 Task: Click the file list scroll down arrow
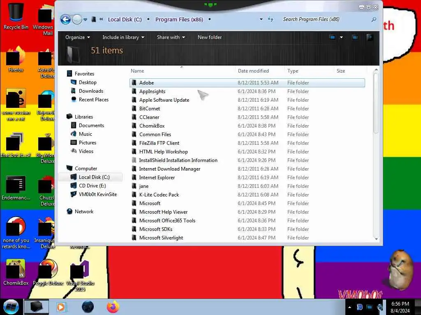click(x=376, y=238)
